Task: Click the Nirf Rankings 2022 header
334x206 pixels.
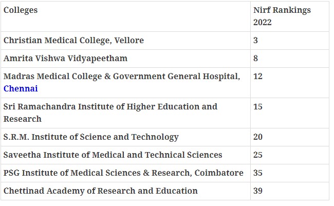Action: pos(282,16)
